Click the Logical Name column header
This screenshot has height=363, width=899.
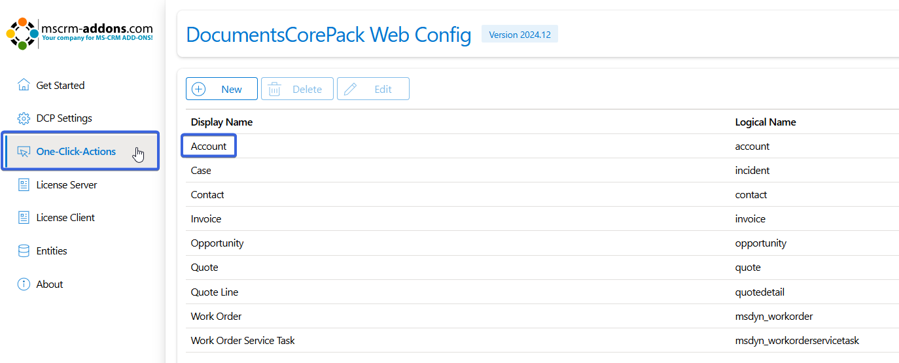(766, 122)
